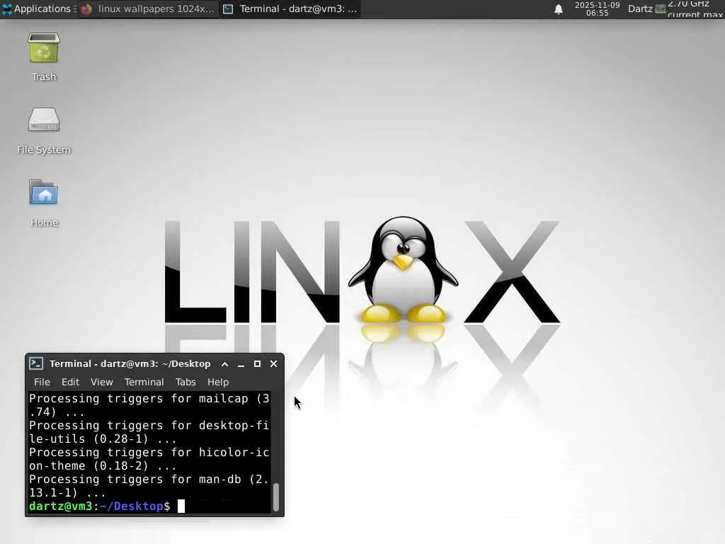Open the Terminal Help menu
This screenshot has height=544, width=725.
[218, 382]
